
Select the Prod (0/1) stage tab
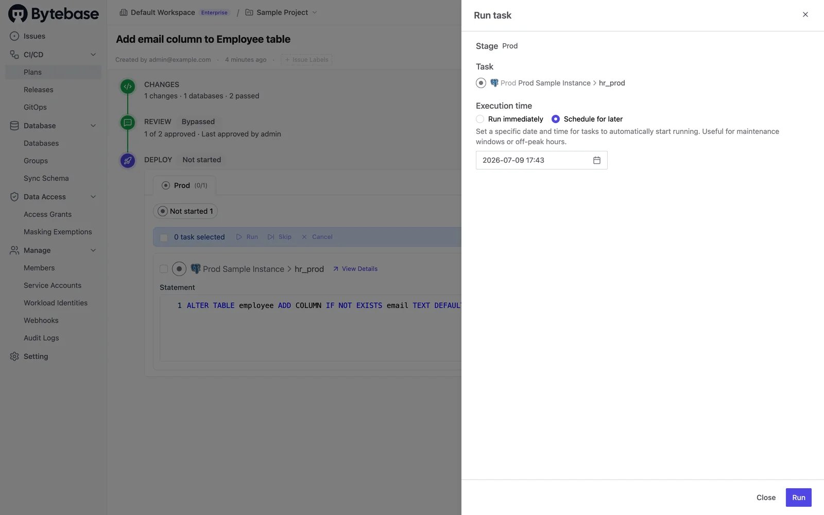[184, 185]
